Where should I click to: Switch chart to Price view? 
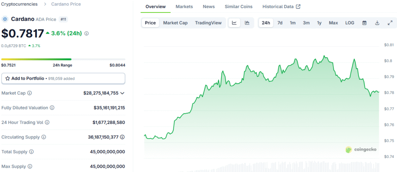coord(150,23)
